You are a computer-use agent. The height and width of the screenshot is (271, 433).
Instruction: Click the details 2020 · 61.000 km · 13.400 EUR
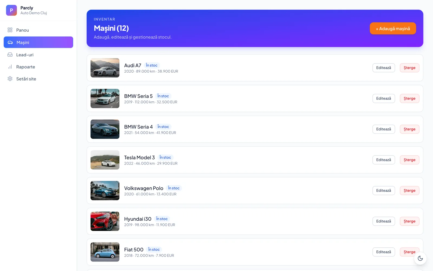click(x=150, y=194)
